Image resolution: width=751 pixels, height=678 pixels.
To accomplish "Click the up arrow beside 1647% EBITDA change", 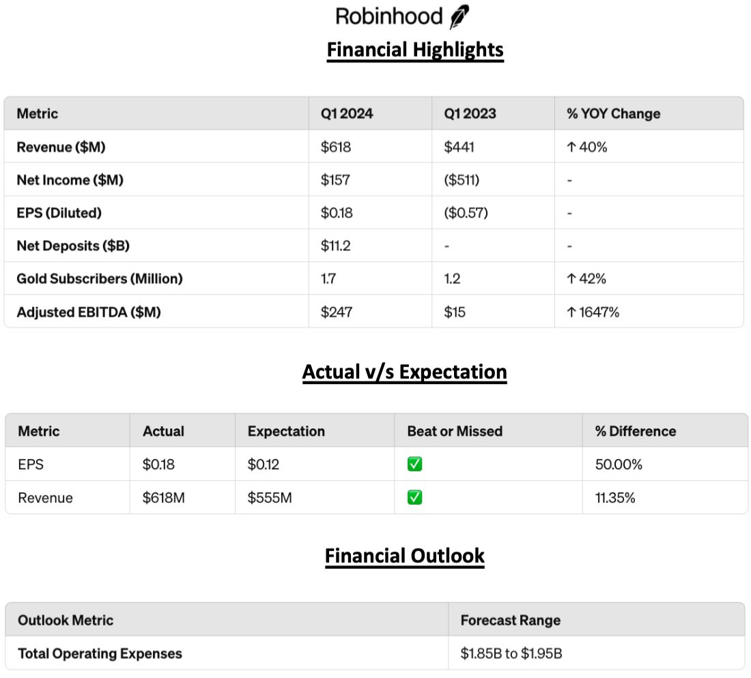I will click(x=571, y=312).
